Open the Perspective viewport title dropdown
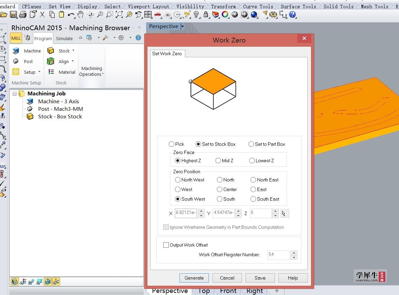 182,26
